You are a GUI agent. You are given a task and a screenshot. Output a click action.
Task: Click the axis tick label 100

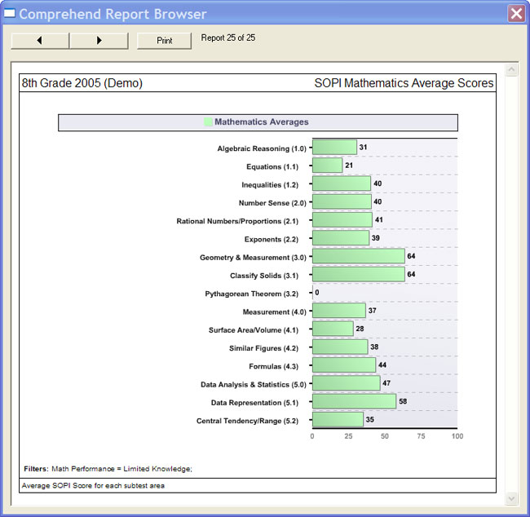457,436
